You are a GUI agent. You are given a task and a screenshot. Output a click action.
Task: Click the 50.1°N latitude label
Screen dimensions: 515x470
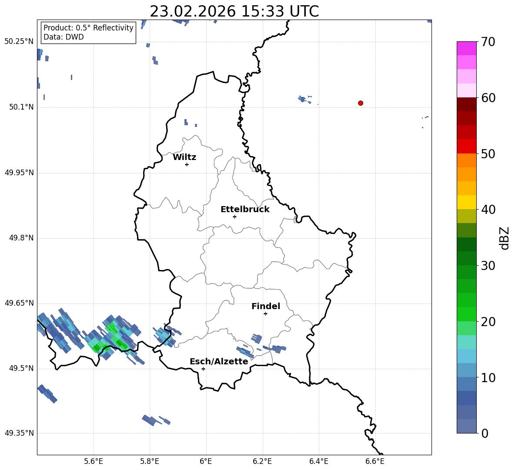pos(21,107)
